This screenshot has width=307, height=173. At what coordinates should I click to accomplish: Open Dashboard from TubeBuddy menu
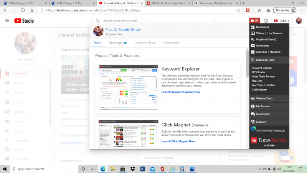click(262, 27)
